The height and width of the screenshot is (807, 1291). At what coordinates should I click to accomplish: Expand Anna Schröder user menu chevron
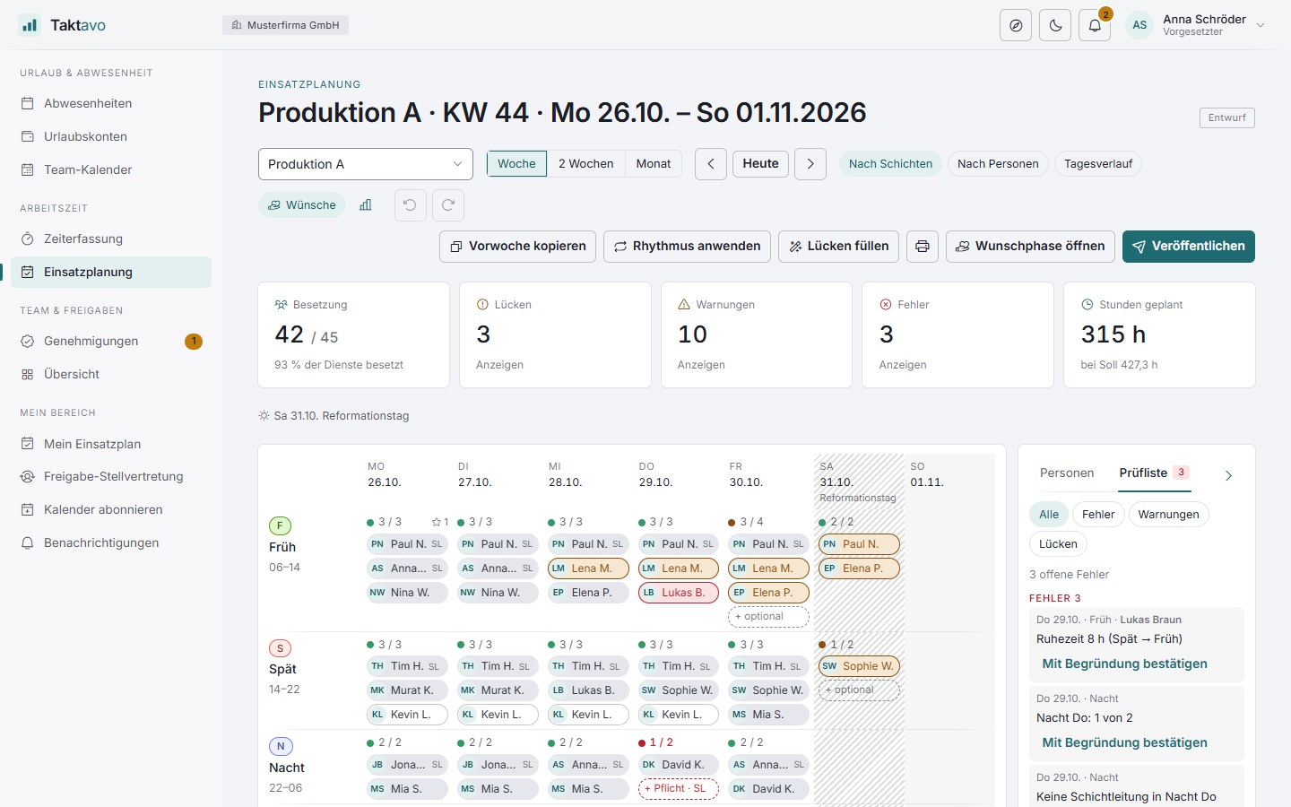pyautogui.click(x=1261, y=25)
